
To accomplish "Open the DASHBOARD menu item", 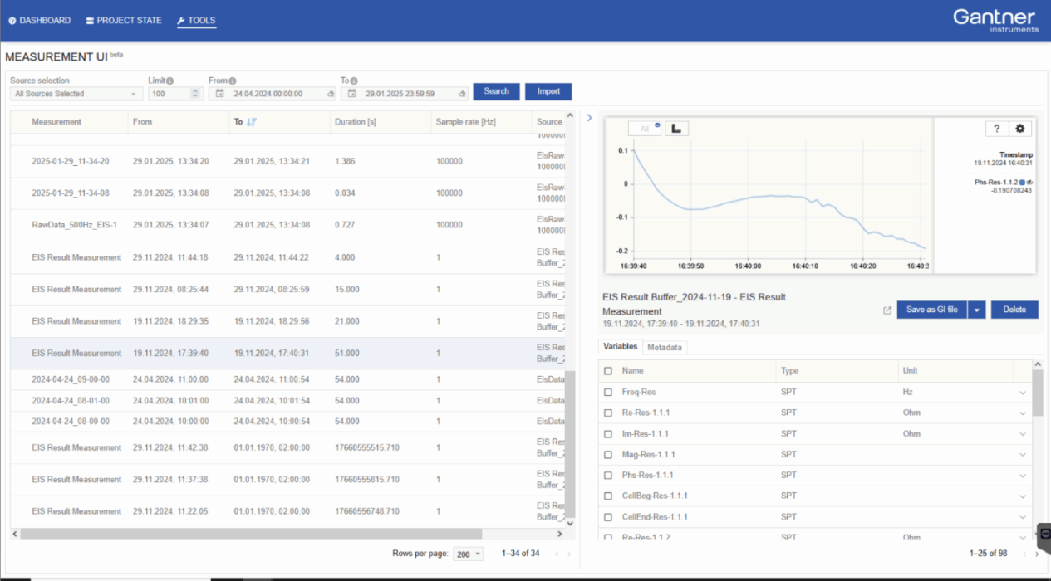I will tap(39, 21).
